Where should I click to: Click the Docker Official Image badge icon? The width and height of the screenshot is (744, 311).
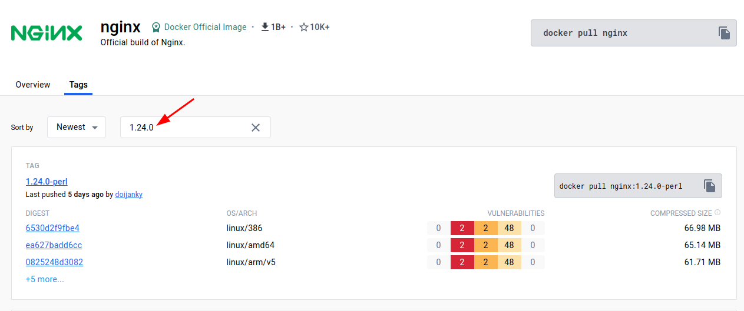[156, 27]
